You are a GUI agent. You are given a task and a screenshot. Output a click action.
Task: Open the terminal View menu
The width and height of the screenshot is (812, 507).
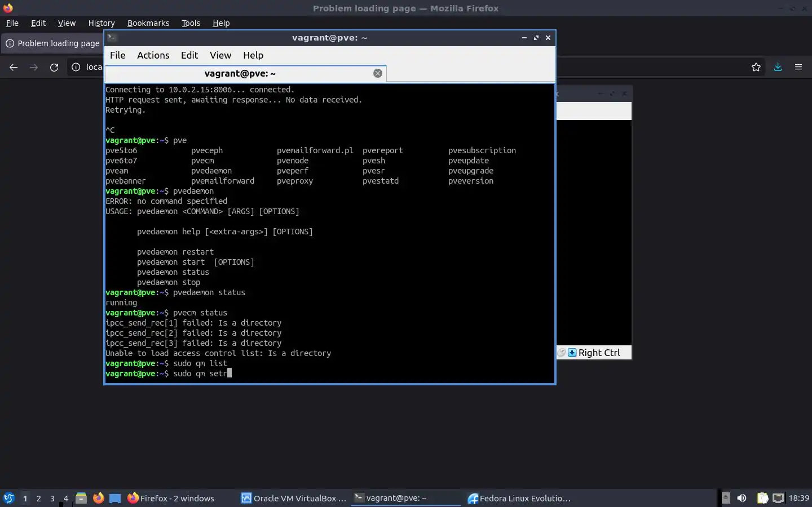(220, 55)
